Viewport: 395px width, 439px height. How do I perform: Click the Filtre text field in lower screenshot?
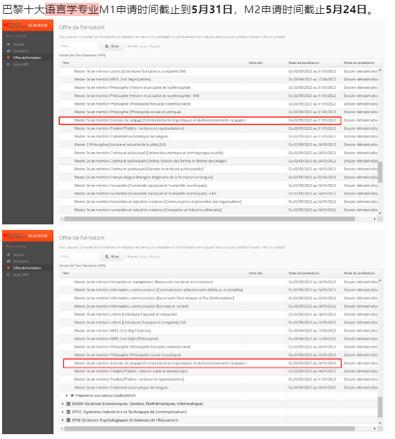[x=78, y=257]
